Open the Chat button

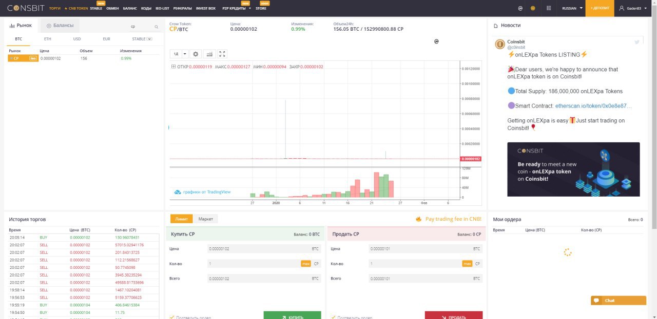point(619,301)
